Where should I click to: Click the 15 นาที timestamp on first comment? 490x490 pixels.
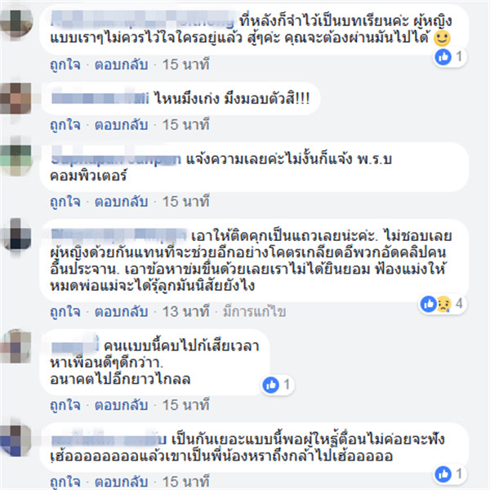185,65
